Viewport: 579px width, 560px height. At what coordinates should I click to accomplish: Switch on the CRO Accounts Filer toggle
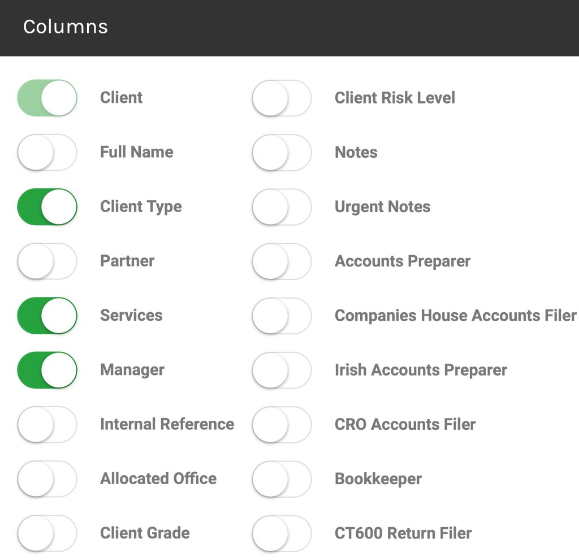tap(282, 424)
